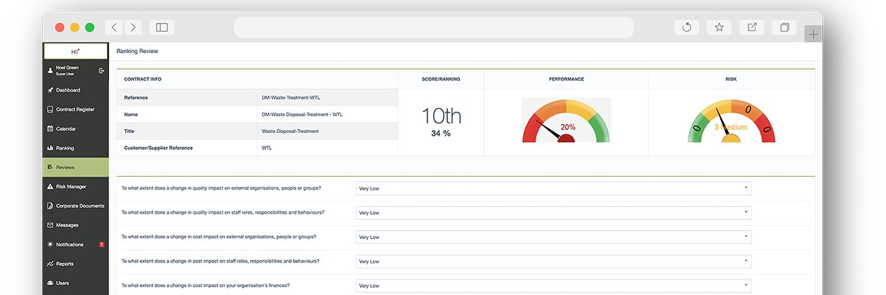The width and height of the screenshot is (886, 295).
Task: Open dropdown for quality impact on external organisations
Action: coord(553,188)
